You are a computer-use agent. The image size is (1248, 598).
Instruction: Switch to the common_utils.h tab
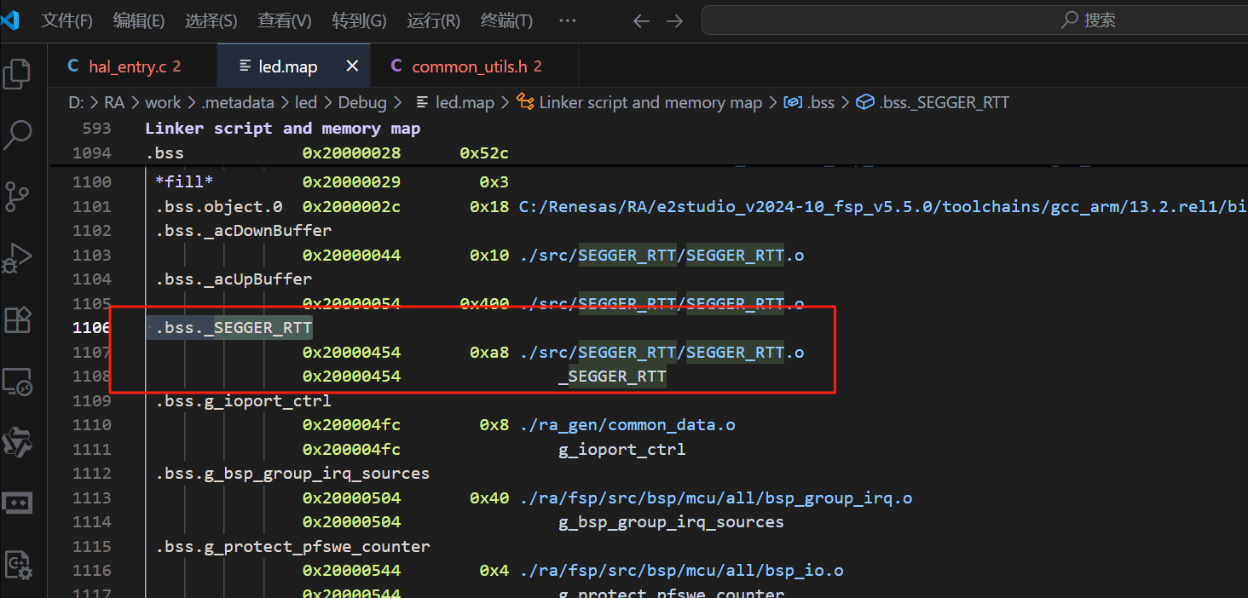tap(475, 66)
